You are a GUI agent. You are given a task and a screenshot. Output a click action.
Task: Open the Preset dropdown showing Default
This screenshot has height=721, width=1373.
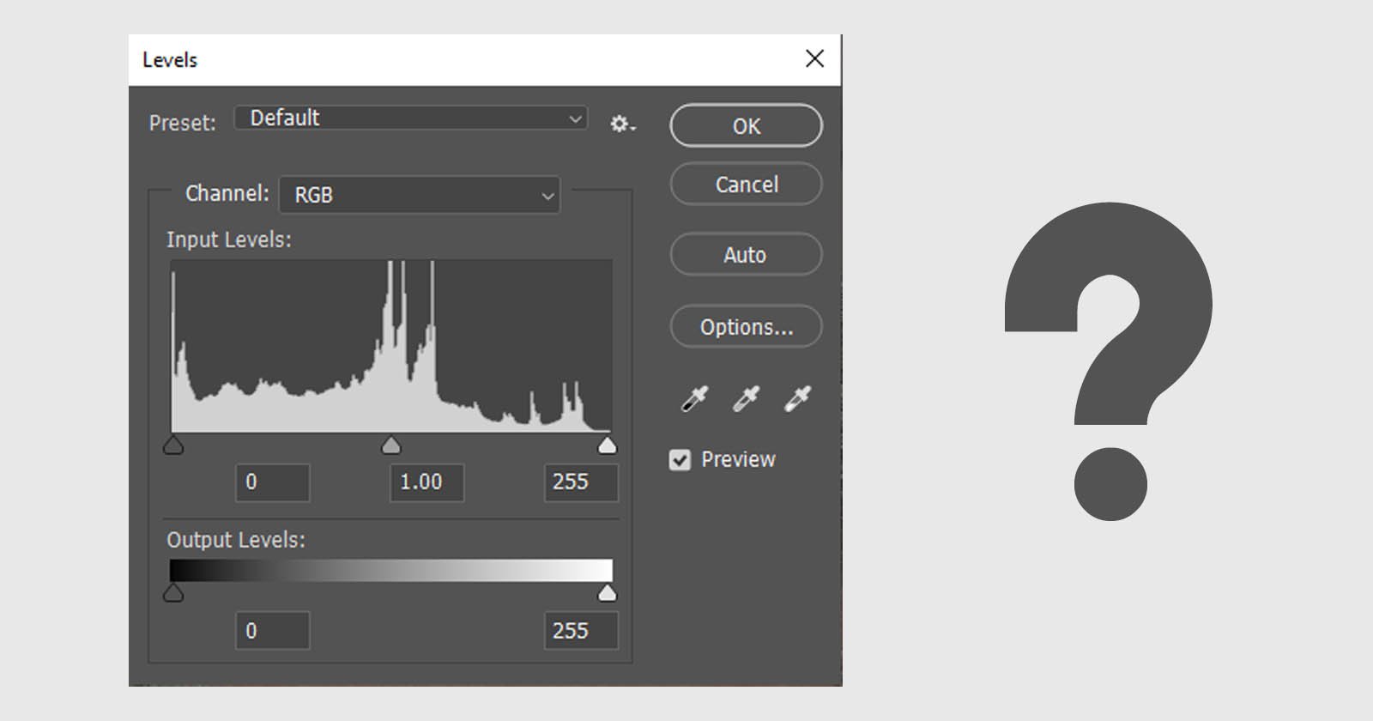[411, 118]
